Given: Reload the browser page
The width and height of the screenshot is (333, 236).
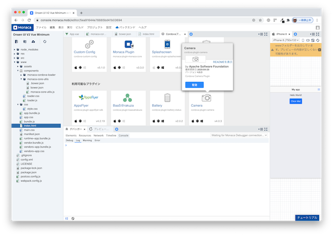Looking at the screenshot, I should coord(29,20).
